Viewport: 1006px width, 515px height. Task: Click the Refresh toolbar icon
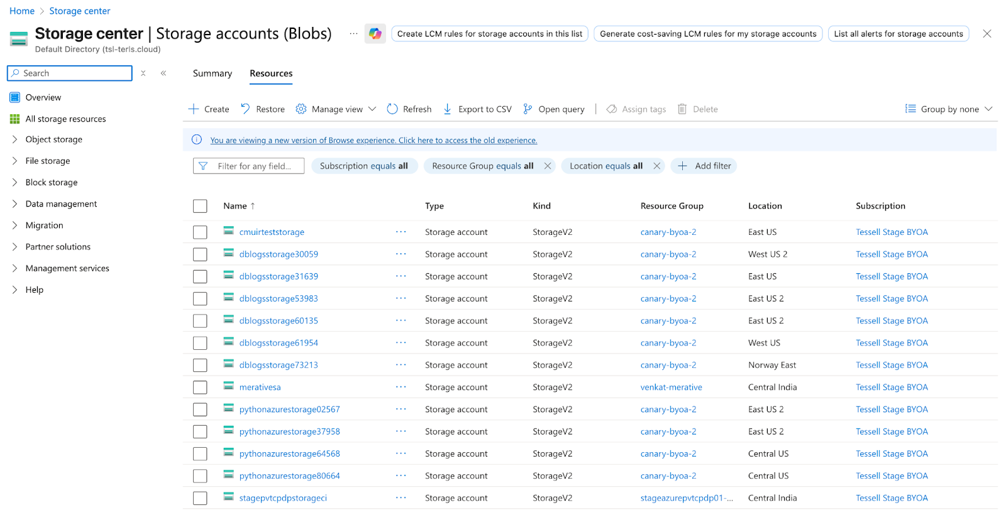coord(392,109)
